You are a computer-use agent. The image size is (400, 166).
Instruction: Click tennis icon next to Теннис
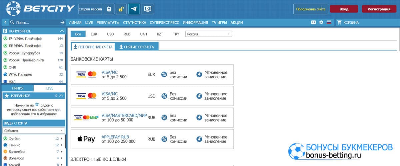5,145
